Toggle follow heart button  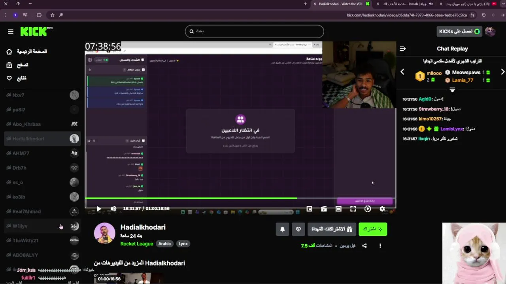click(x=298, y=229)
